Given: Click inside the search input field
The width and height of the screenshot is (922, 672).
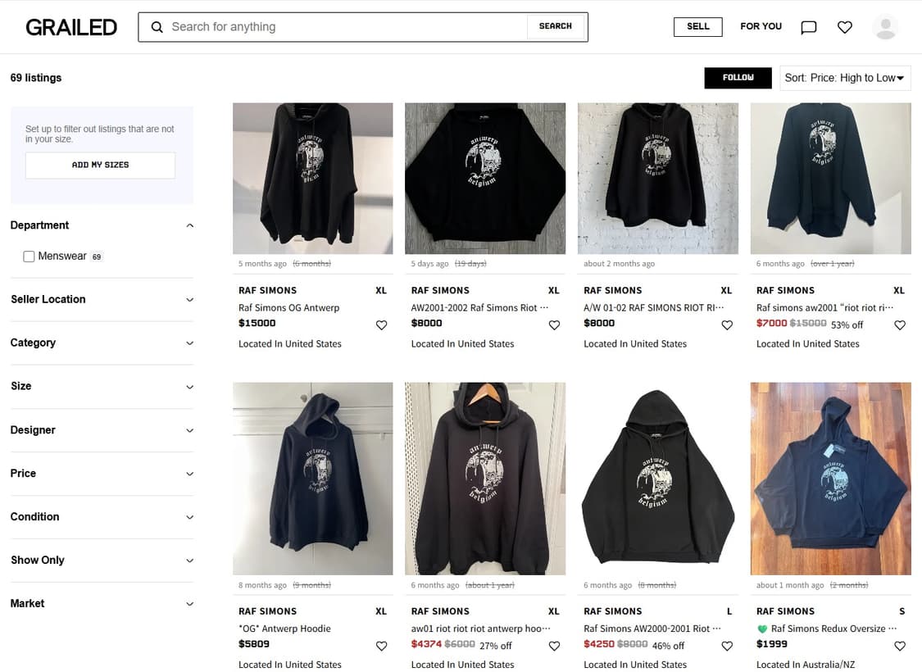Looking at the screenshot, I should (328, 26).
